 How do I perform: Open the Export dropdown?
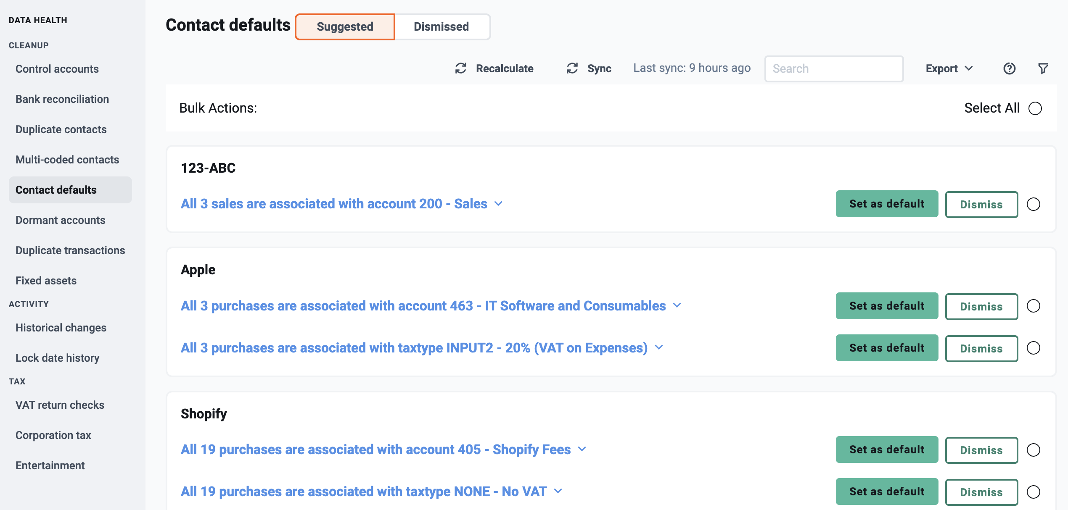point(949,68)
